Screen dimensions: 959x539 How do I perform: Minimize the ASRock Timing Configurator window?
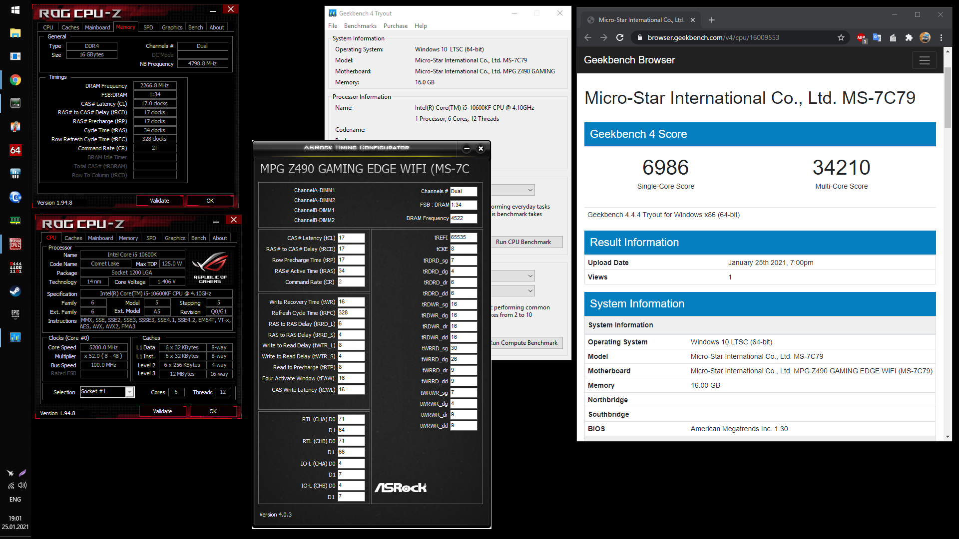point(467,148)
